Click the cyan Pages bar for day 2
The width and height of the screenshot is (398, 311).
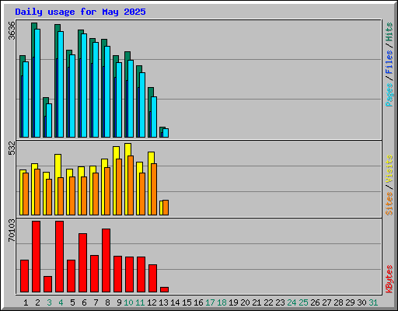click(x=37, y=83)
